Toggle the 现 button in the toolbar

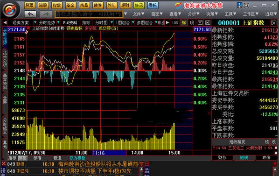click(x=192, y=22)
